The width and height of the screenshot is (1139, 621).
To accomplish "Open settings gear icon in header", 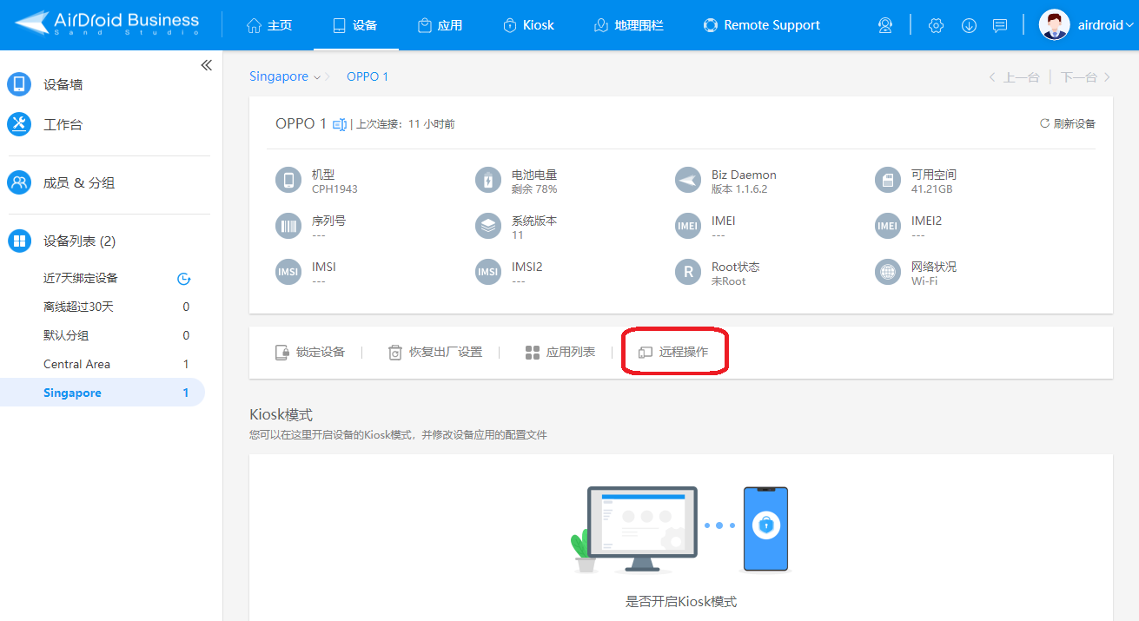I will 936,25.
